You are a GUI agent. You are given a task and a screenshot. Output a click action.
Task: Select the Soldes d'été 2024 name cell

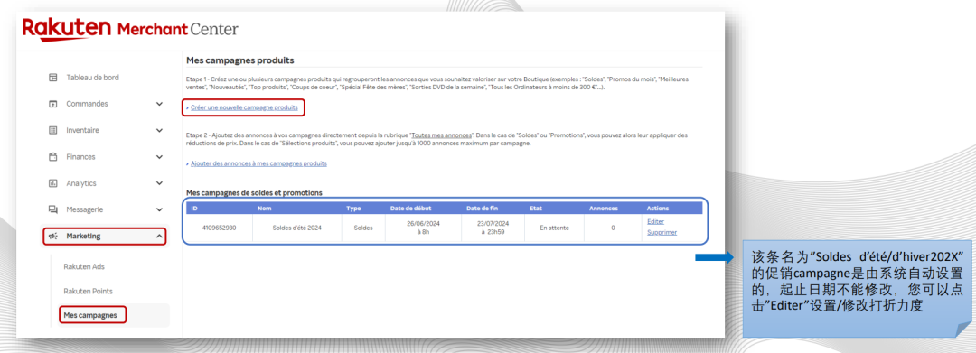[297, 228]
